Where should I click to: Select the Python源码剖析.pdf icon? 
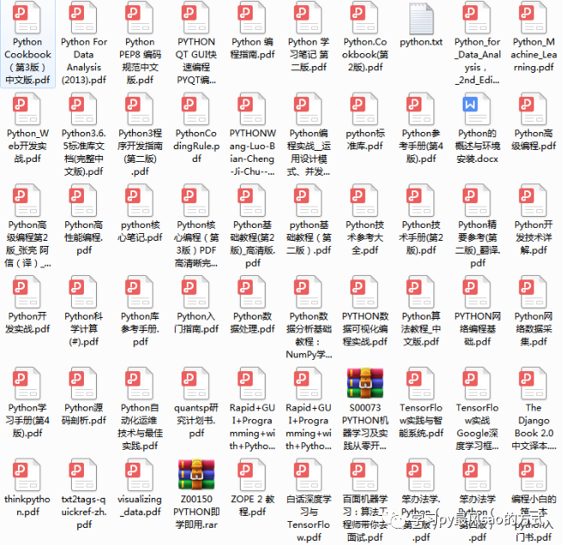(x=83, y=383)
